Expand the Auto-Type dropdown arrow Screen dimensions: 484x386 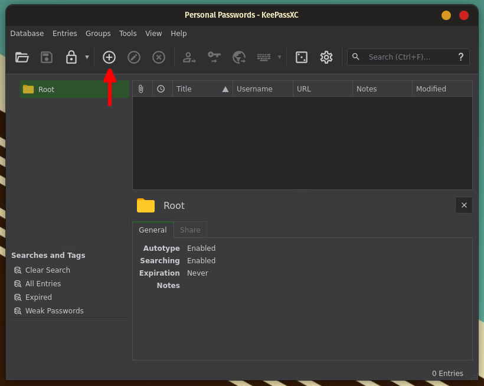(x=279, y=57)
